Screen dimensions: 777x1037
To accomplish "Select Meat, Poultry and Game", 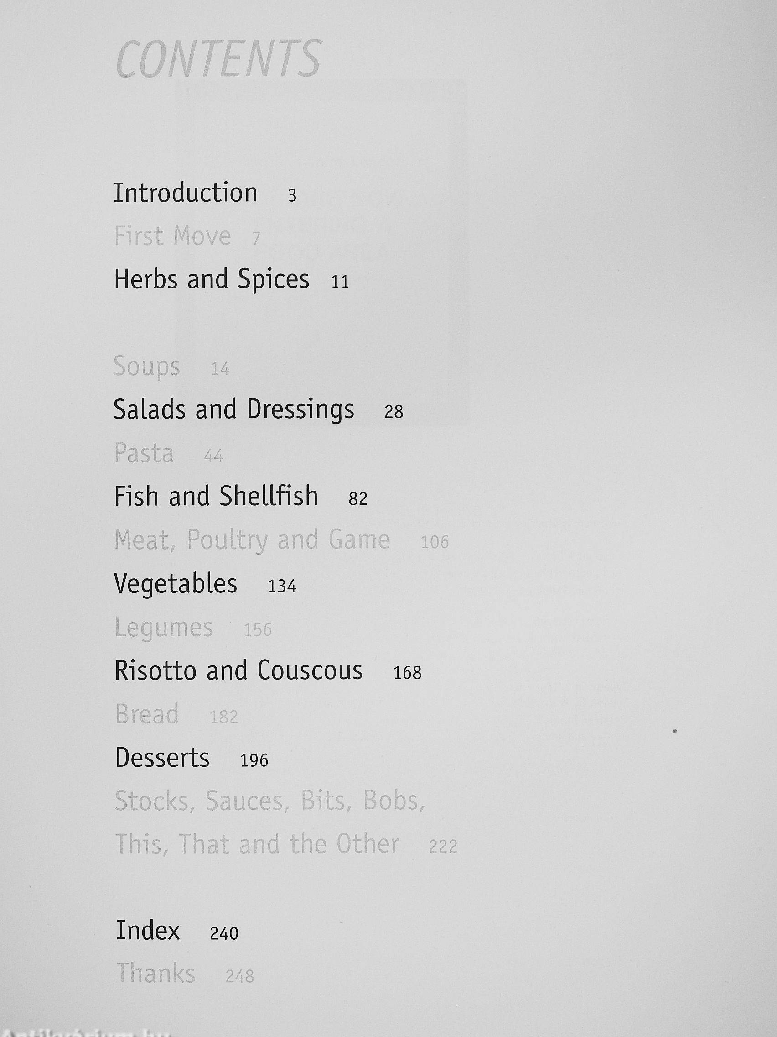I will tap(252, 540).
